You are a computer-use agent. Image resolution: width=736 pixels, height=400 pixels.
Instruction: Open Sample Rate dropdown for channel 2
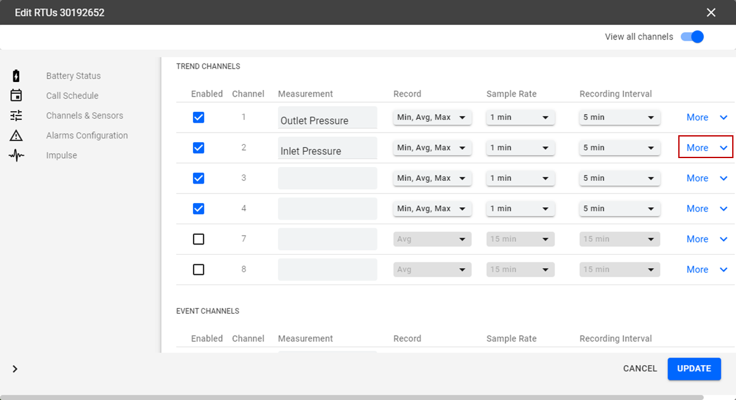point(520,148)
